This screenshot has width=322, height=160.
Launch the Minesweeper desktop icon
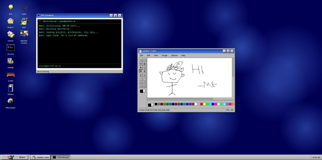[10, 103]
